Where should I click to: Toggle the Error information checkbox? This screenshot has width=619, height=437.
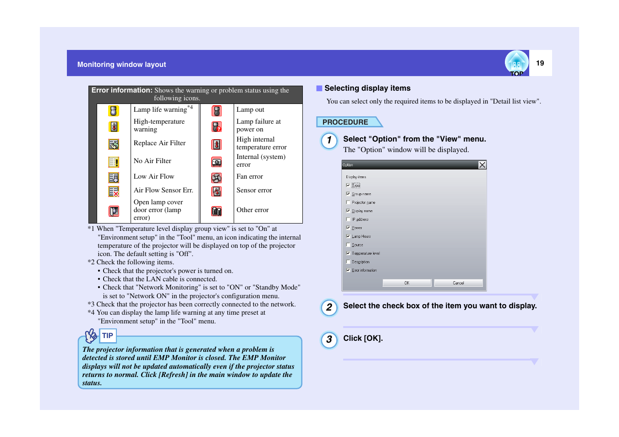(348, 270)
